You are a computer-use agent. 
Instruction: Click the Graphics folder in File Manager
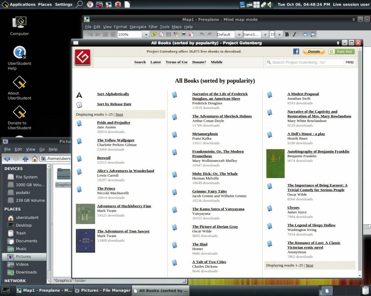[x=63, y=178]
